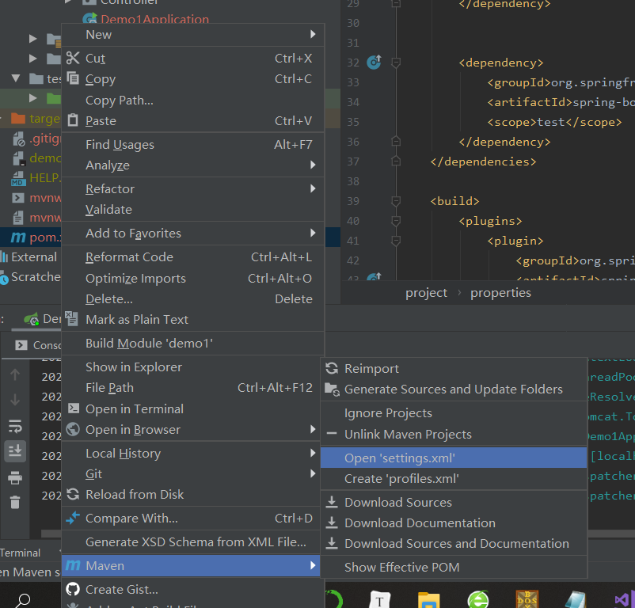The height and width of the screenshot is (608, 635).
Task: Click the Open in Terminal icon
Action: (x=74, y=408)
